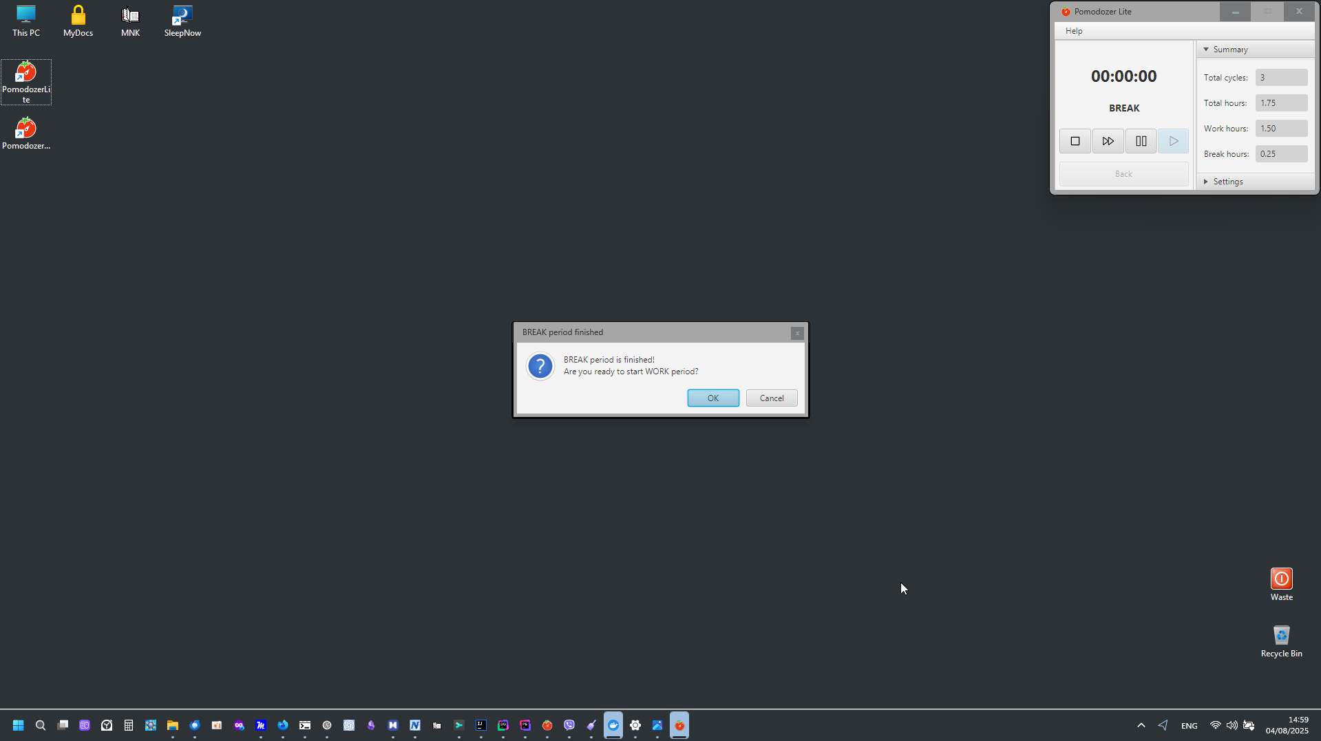Image resolution: width=1321 pixels, height=741 pixels.
Task: Click the stop button in Pomodozer
Action: click(x=1075, y=141)
